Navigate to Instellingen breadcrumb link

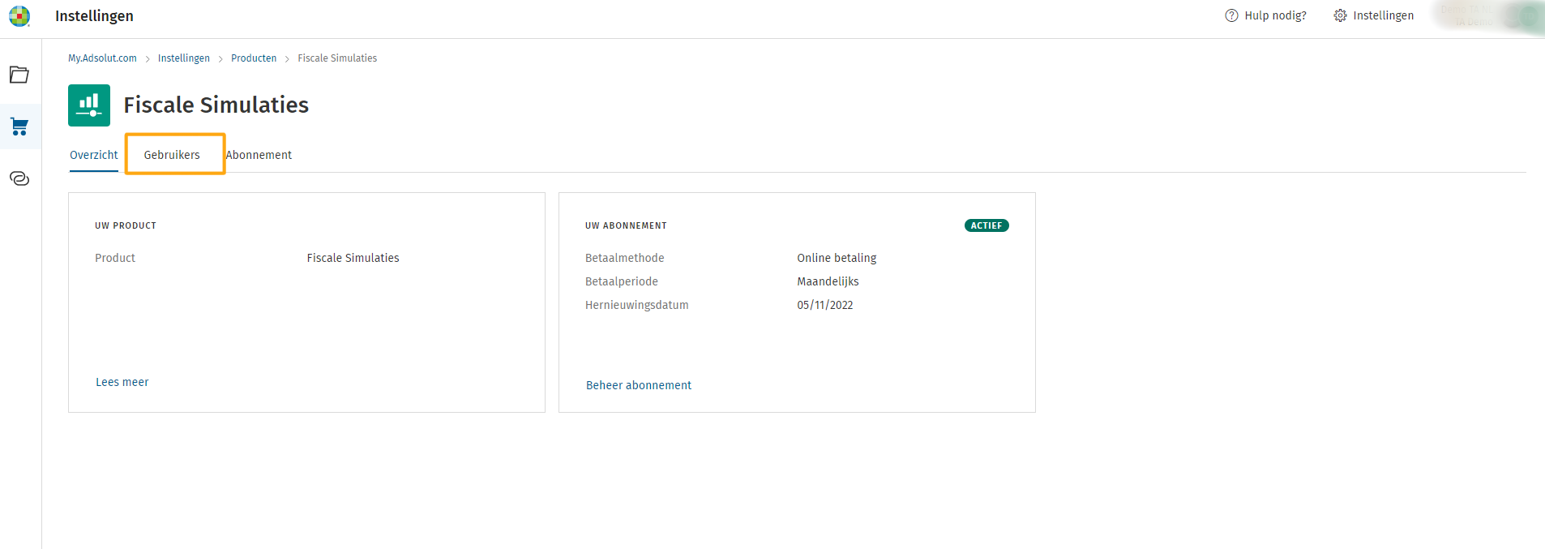click(x=184, y=58)
